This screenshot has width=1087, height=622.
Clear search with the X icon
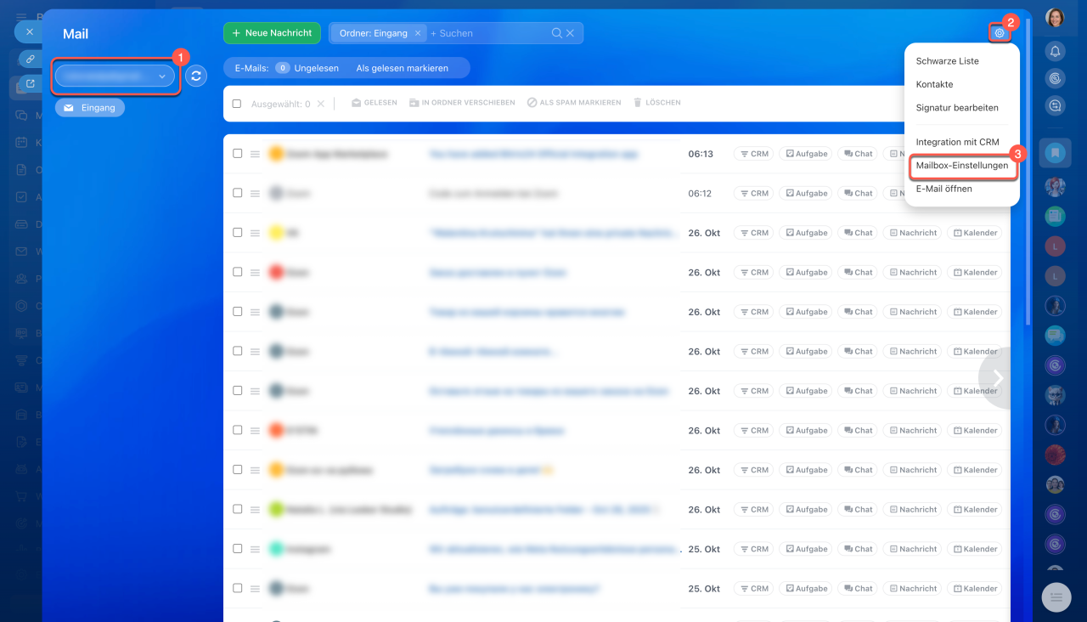[x=571, y=33]
